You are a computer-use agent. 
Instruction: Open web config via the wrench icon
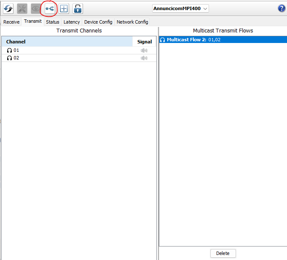click(x=22, y=8)
